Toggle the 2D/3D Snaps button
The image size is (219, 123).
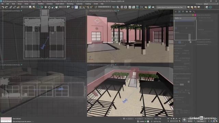[x=80, y=7]
